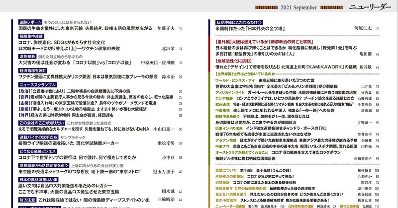Select the headline '大災害の後は社会が変わる'
398x208 pixels.
tap(44, 63)
